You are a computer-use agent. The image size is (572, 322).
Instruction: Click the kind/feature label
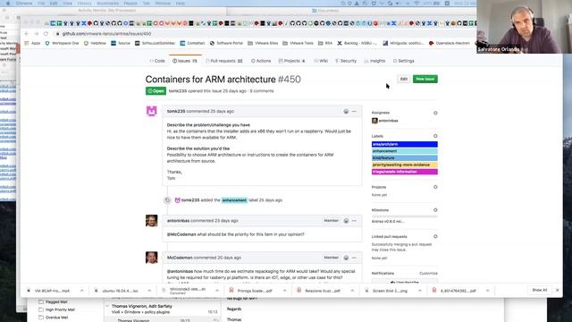pos(405,158)
